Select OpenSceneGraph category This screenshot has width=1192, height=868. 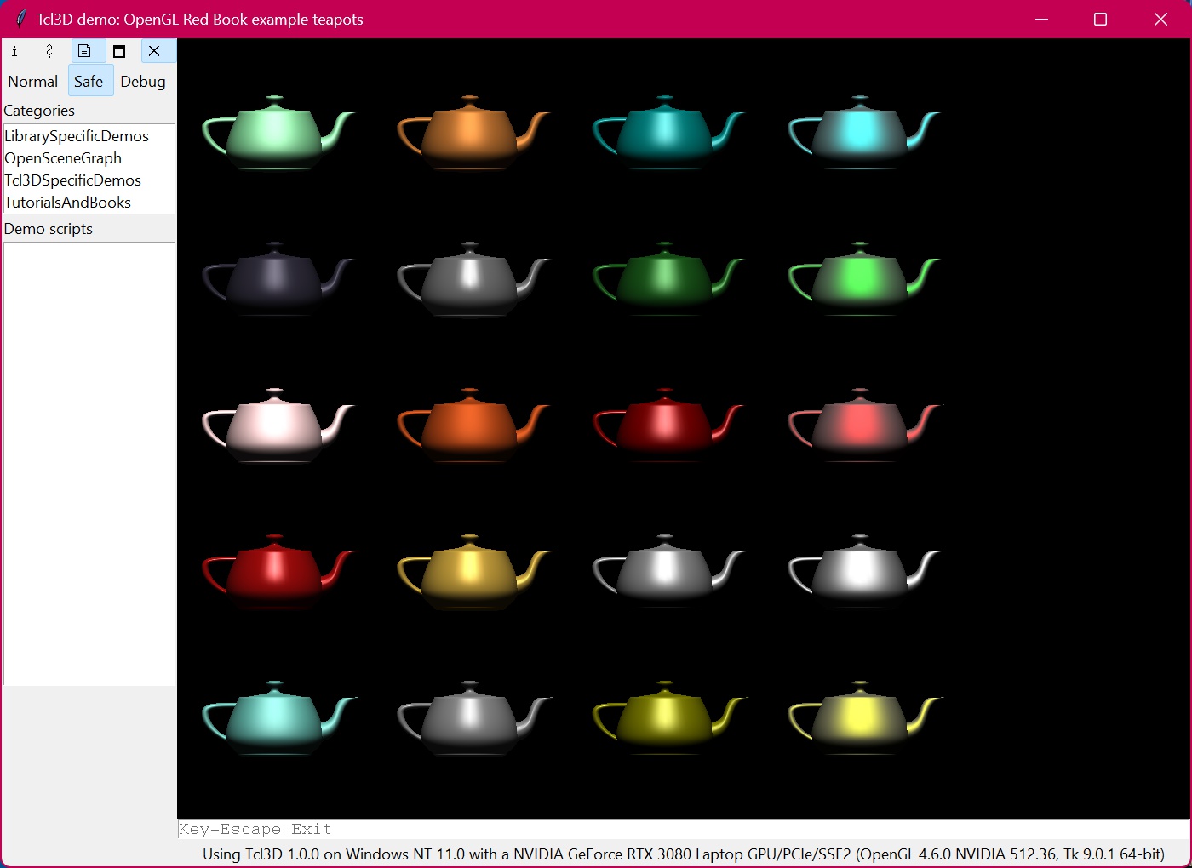pos(89,158)
